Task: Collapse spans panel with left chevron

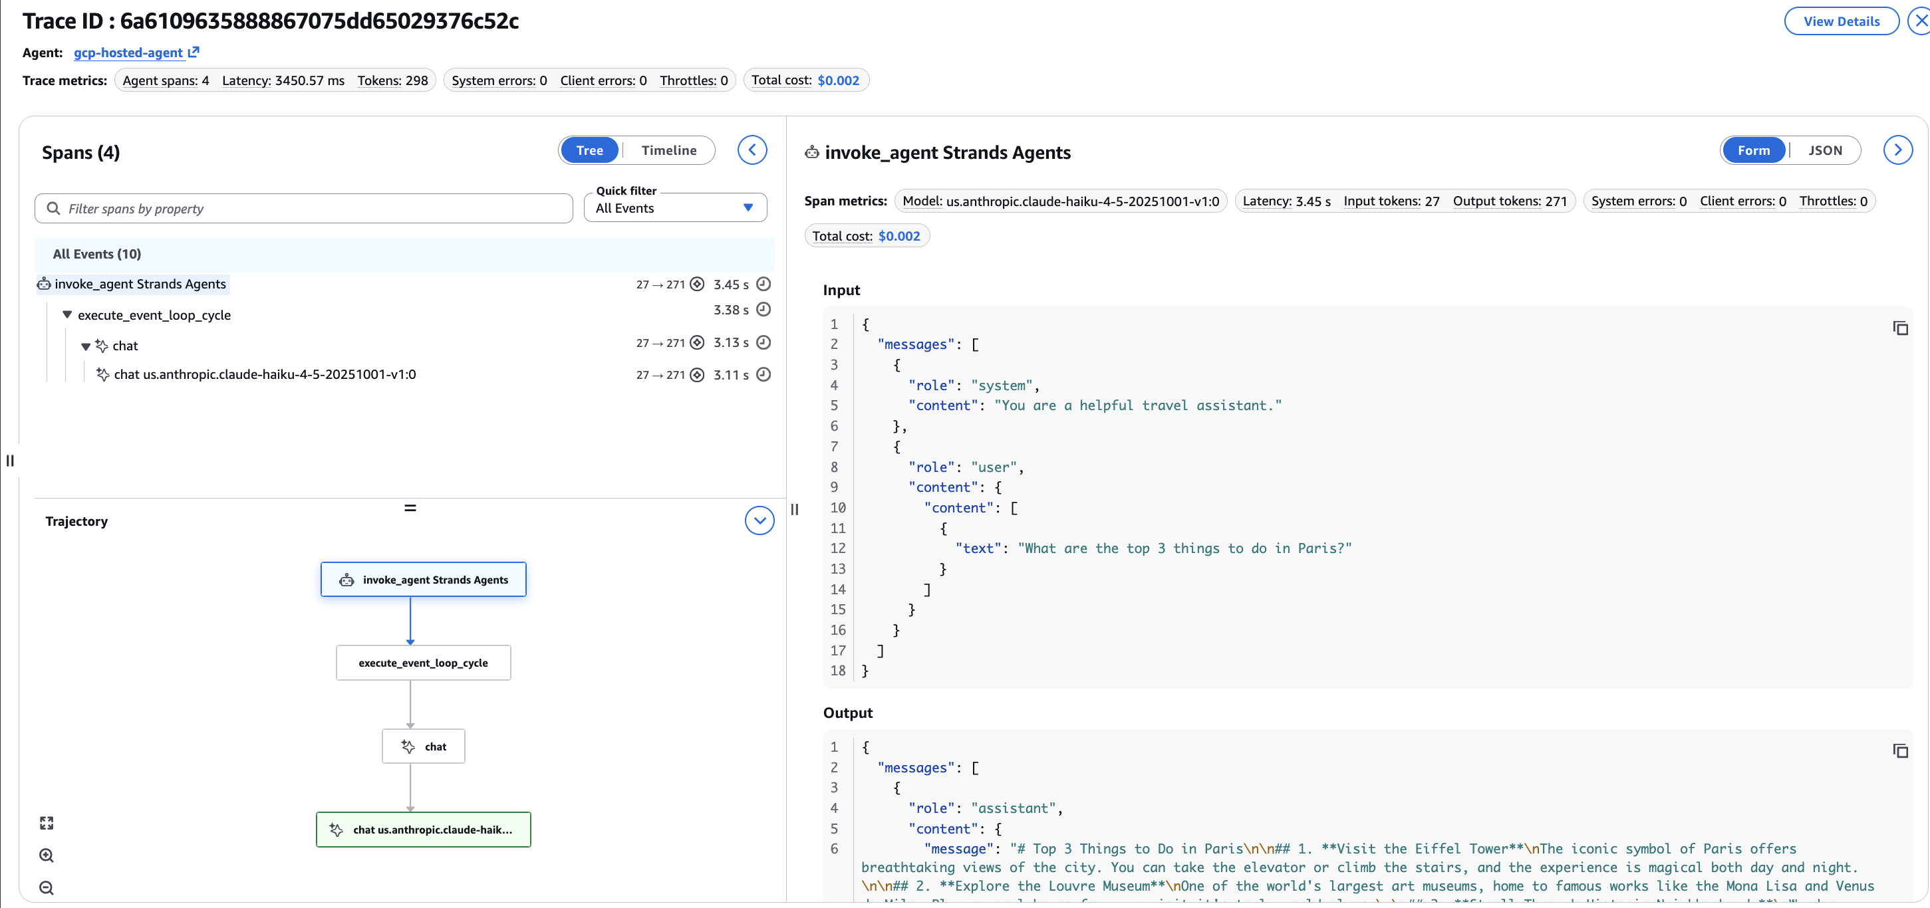Action: coord(752,150)
